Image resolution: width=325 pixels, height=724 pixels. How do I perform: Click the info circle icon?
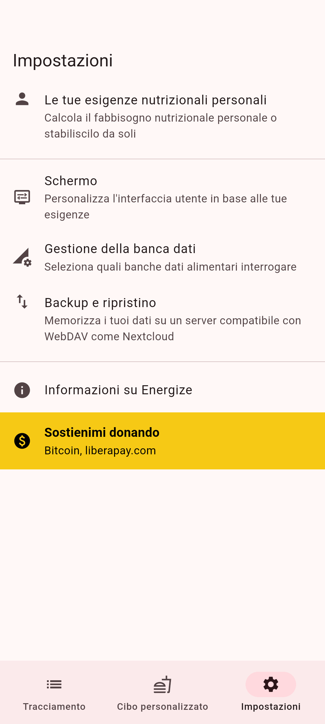point(22,390)
